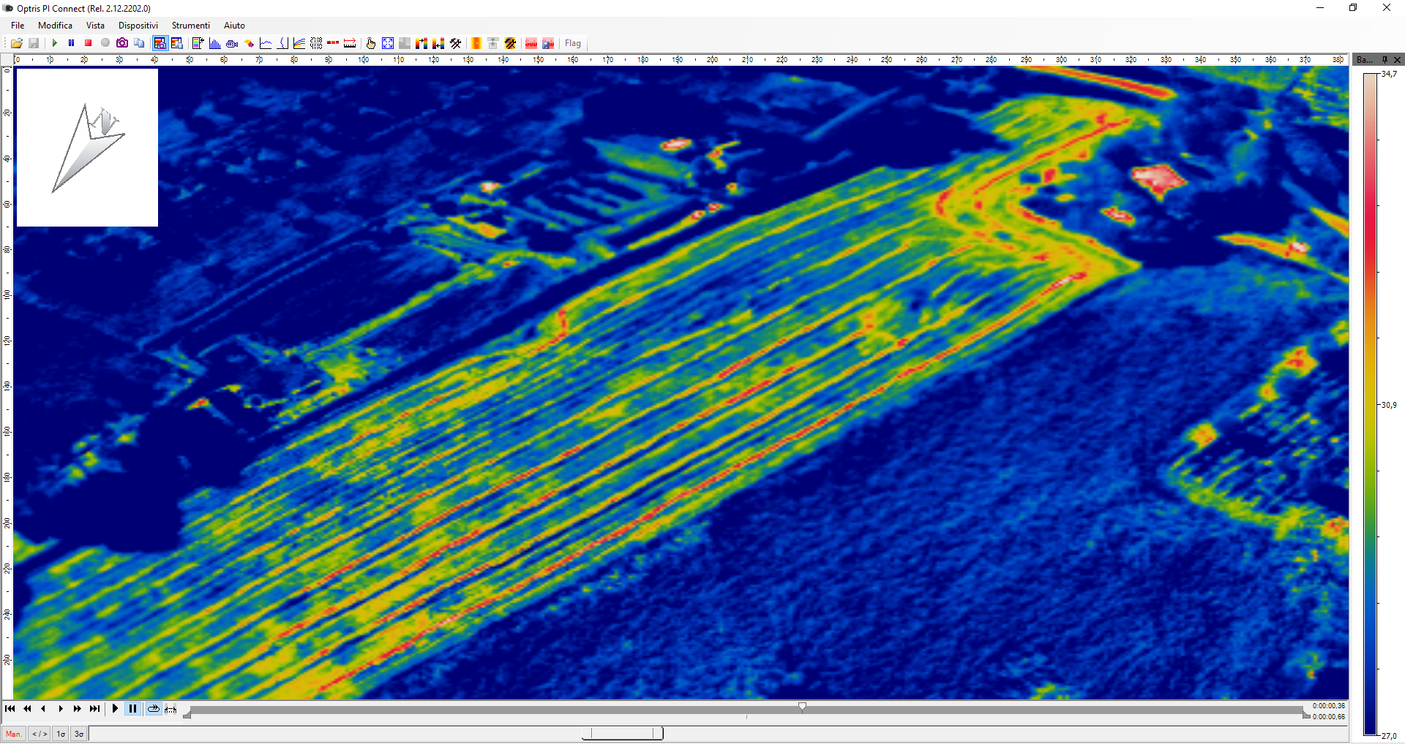1405x744 pixels.
Task: Take a snapshot with the camera icon
Action: click(x=122, y=44)
